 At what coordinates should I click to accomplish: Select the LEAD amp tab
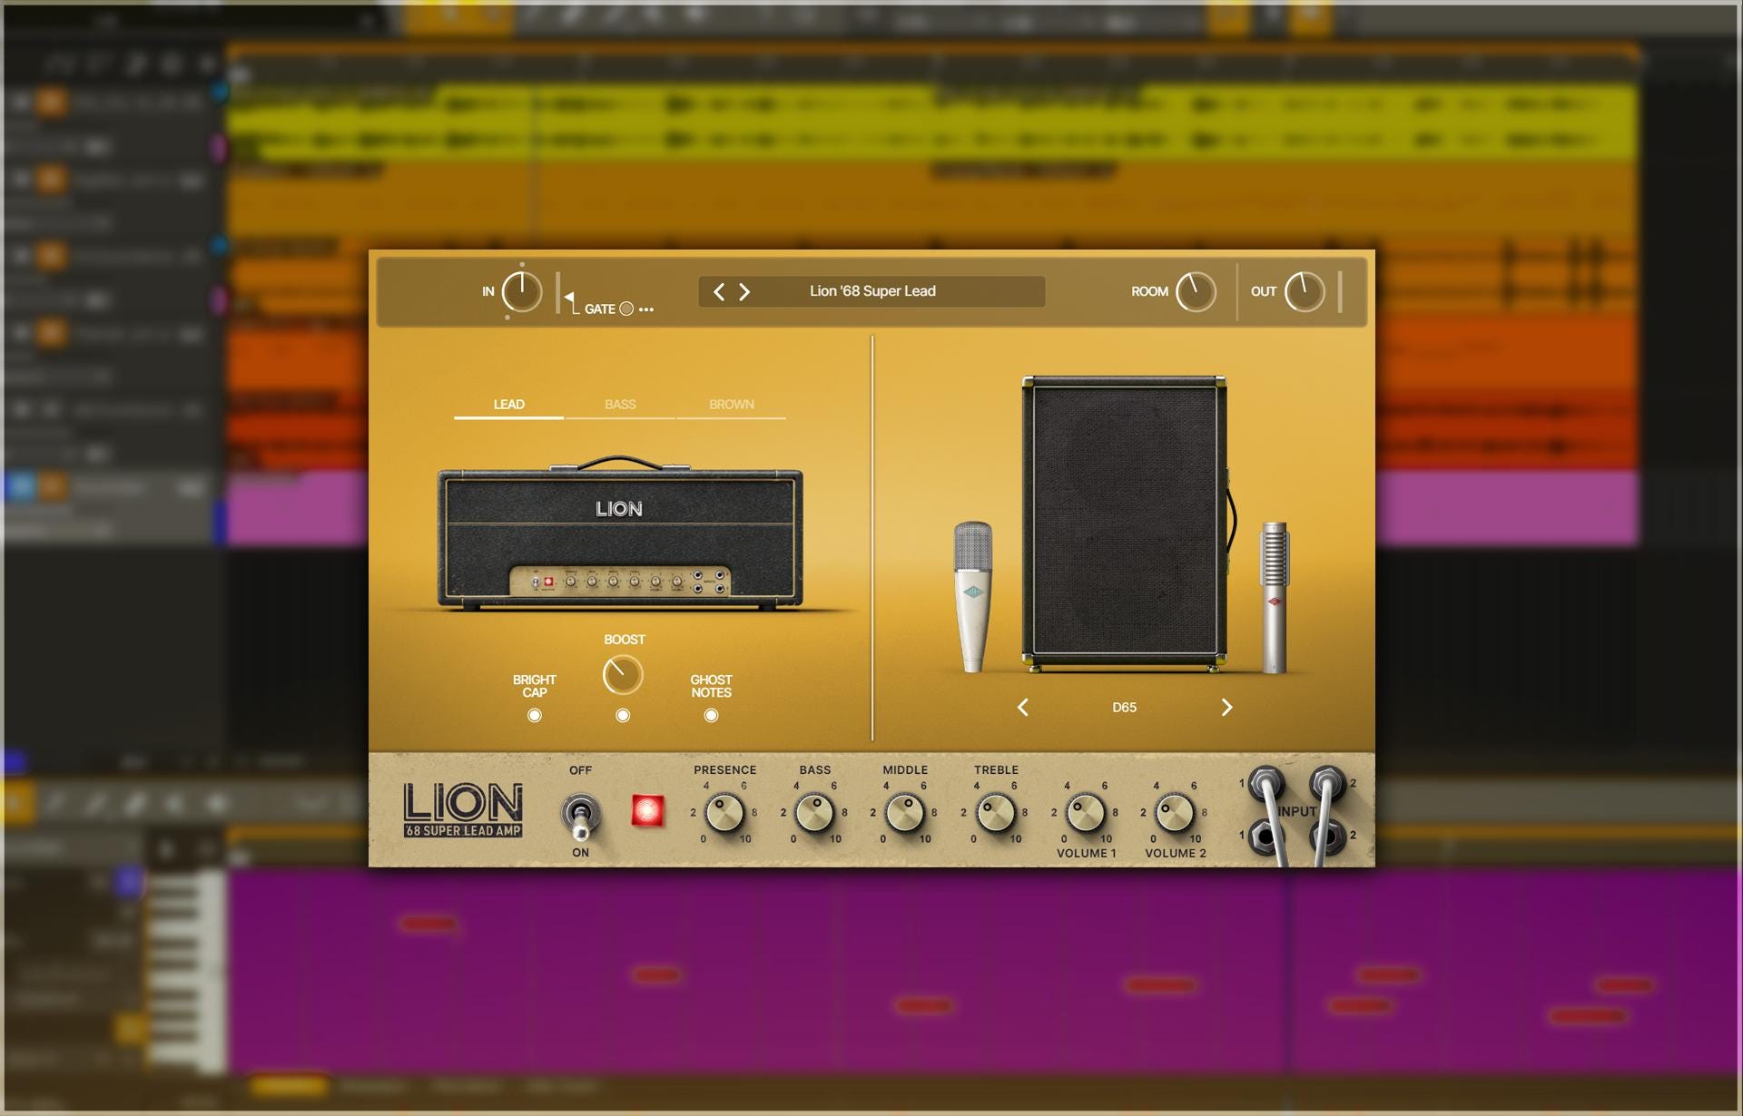click(508, 405)
